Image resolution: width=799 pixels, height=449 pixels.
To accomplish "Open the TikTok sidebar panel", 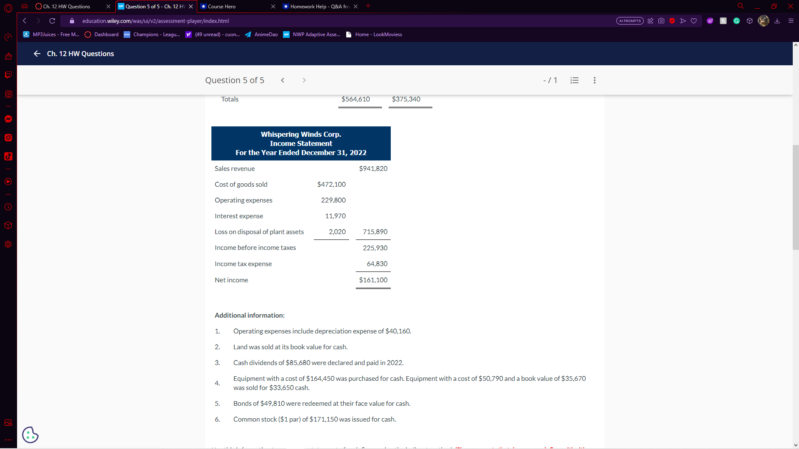I will [8, 156].
